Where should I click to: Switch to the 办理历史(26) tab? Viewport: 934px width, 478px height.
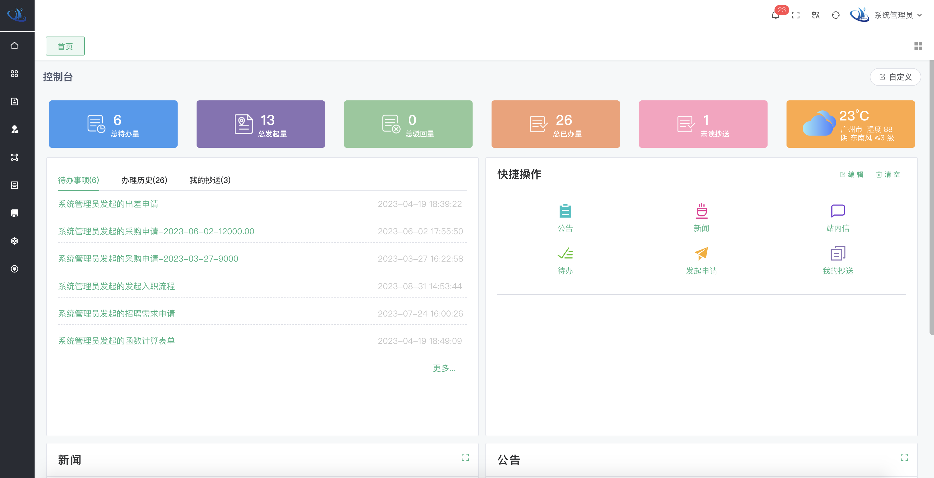(x=144, y=180)
